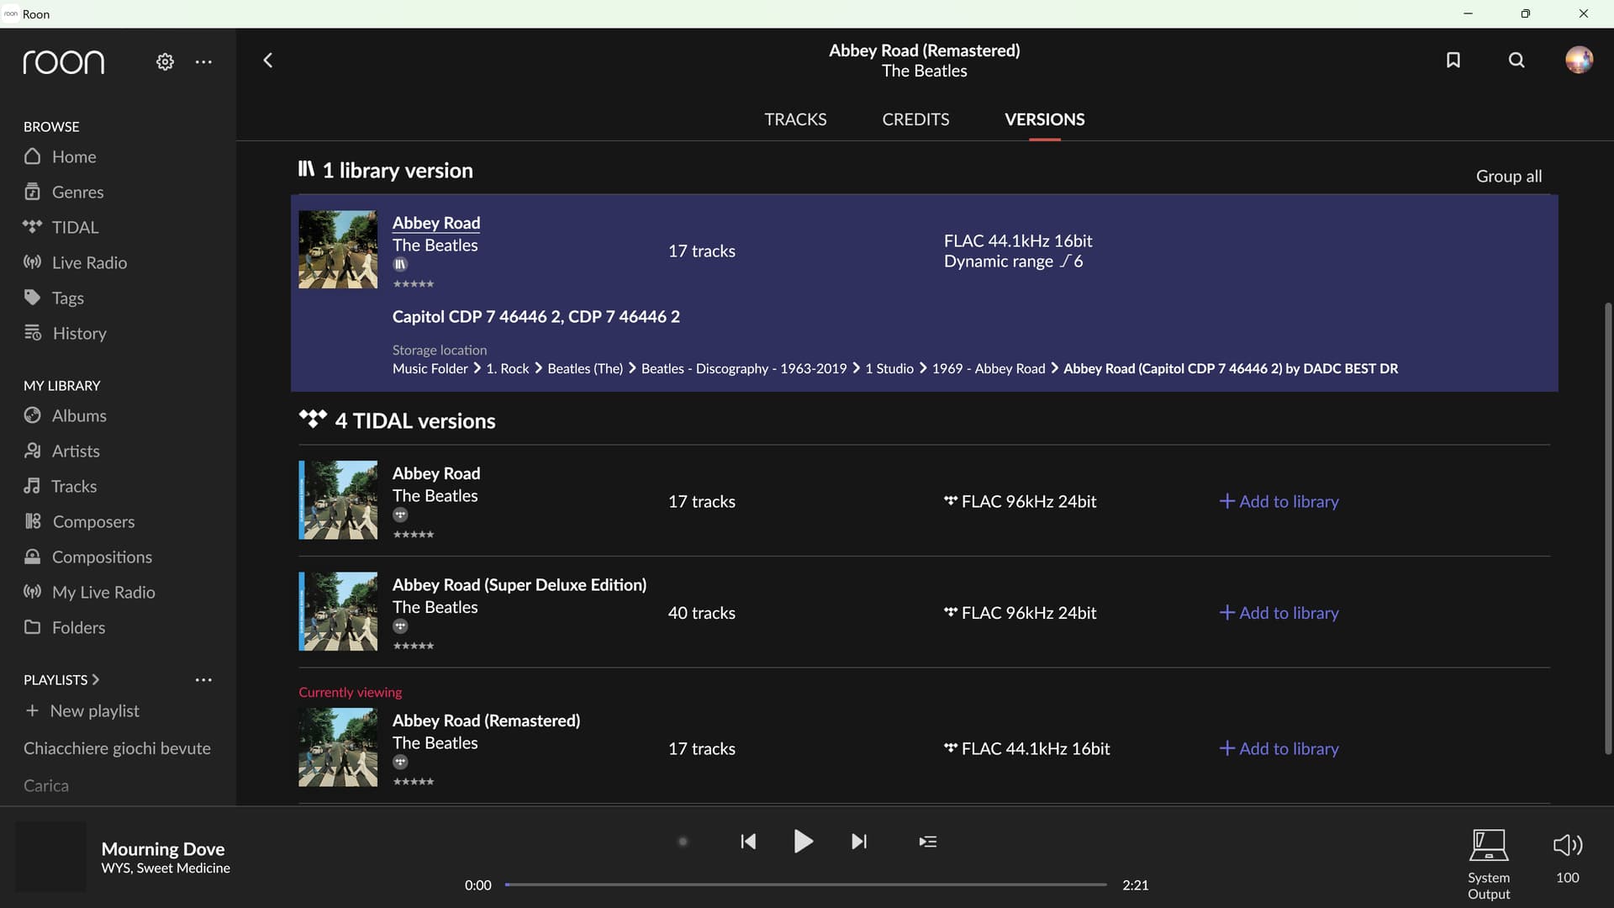Image resolution: width=1614 pixels, height=908 pixels.
Task: Click the 1 Studio storage path segment
Action: 889,368
